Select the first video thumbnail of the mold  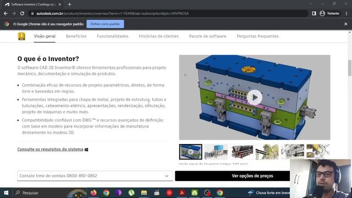191,152
